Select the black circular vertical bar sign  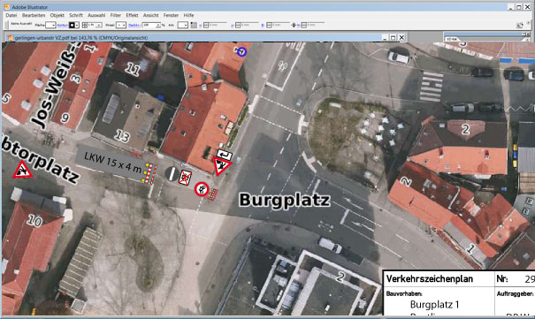[172, 173]
